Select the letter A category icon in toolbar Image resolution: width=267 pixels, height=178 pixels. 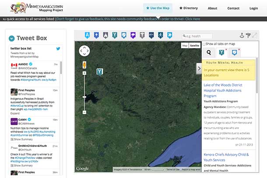[x=87, y=35]
